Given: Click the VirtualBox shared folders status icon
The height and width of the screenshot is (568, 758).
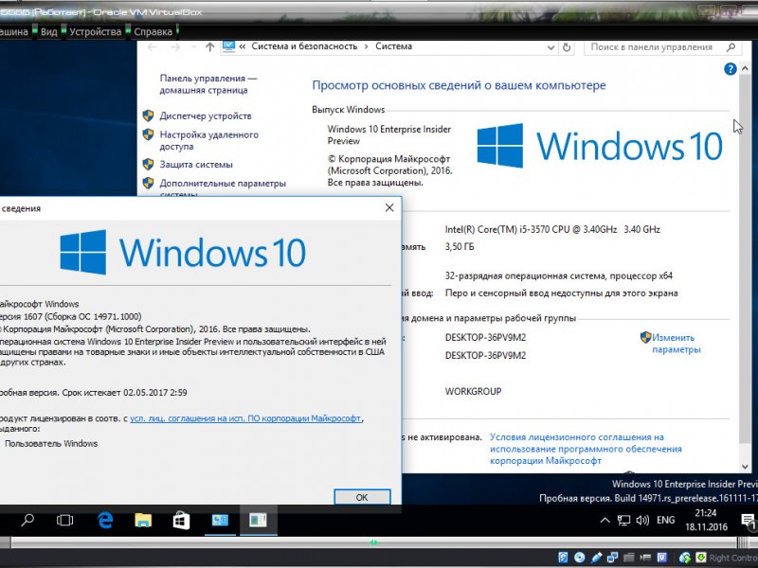Looking at the screenshot, I should pyautogui.click(x=629, y=558).
